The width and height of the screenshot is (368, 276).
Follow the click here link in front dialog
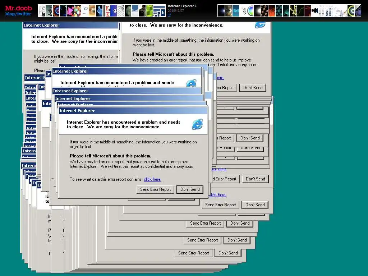click(x=152, y=179)
